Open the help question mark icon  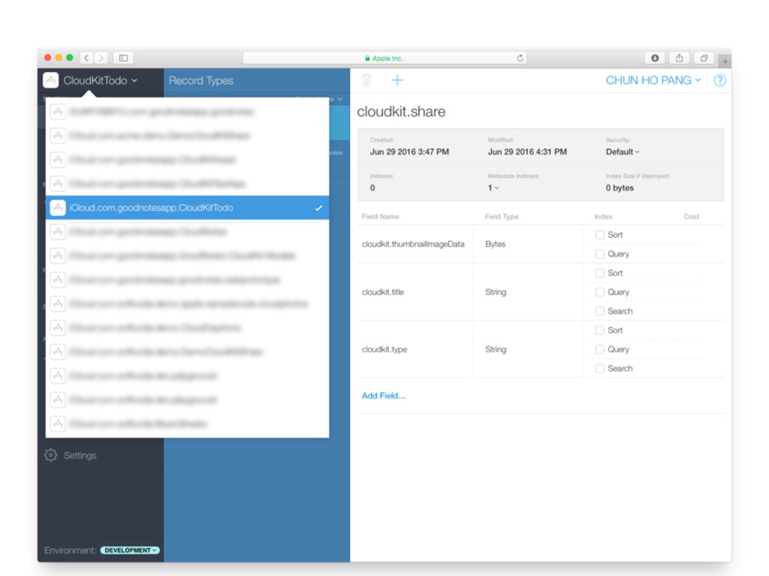(x=719, y=80)
